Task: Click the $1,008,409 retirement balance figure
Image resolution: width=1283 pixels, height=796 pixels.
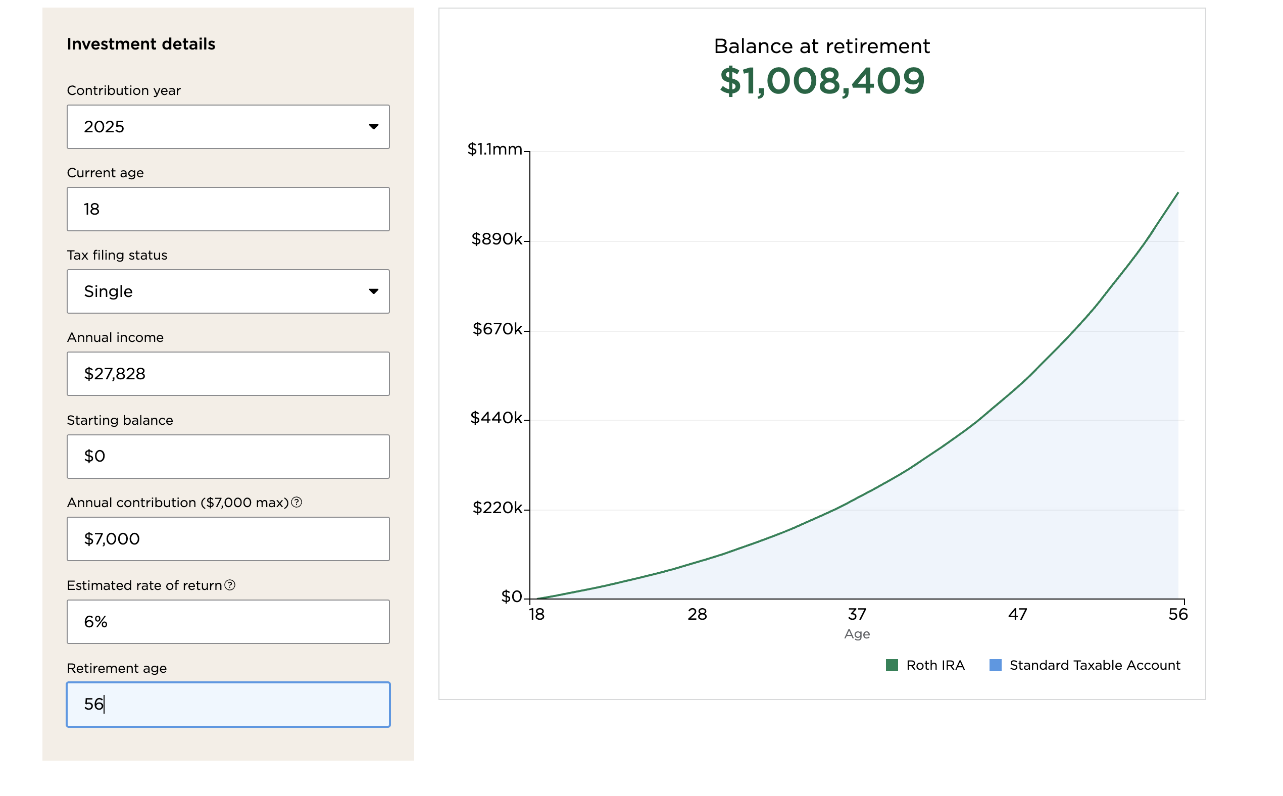Action: pos(821,81)
